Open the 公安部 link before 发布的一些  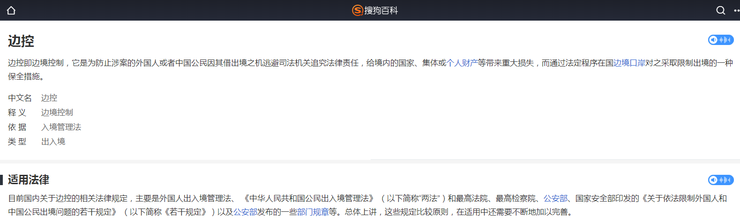point(246,212)
